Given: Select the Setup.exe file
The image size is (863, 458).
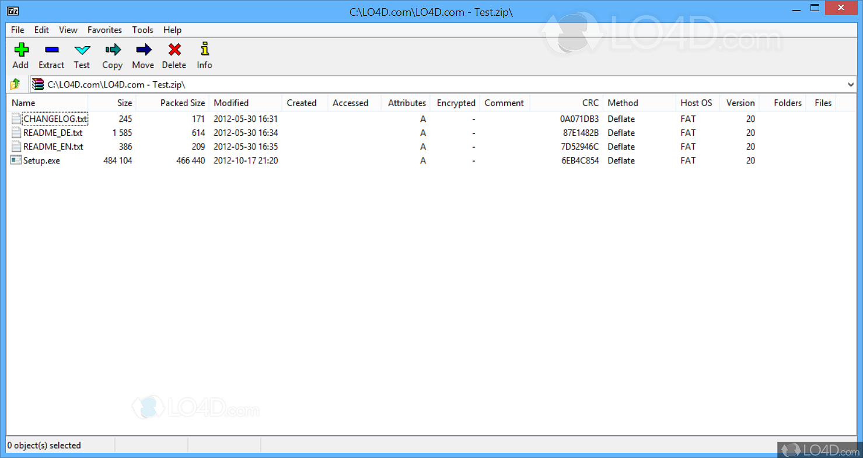Looking at the screenshot, I should coord(41,160).
